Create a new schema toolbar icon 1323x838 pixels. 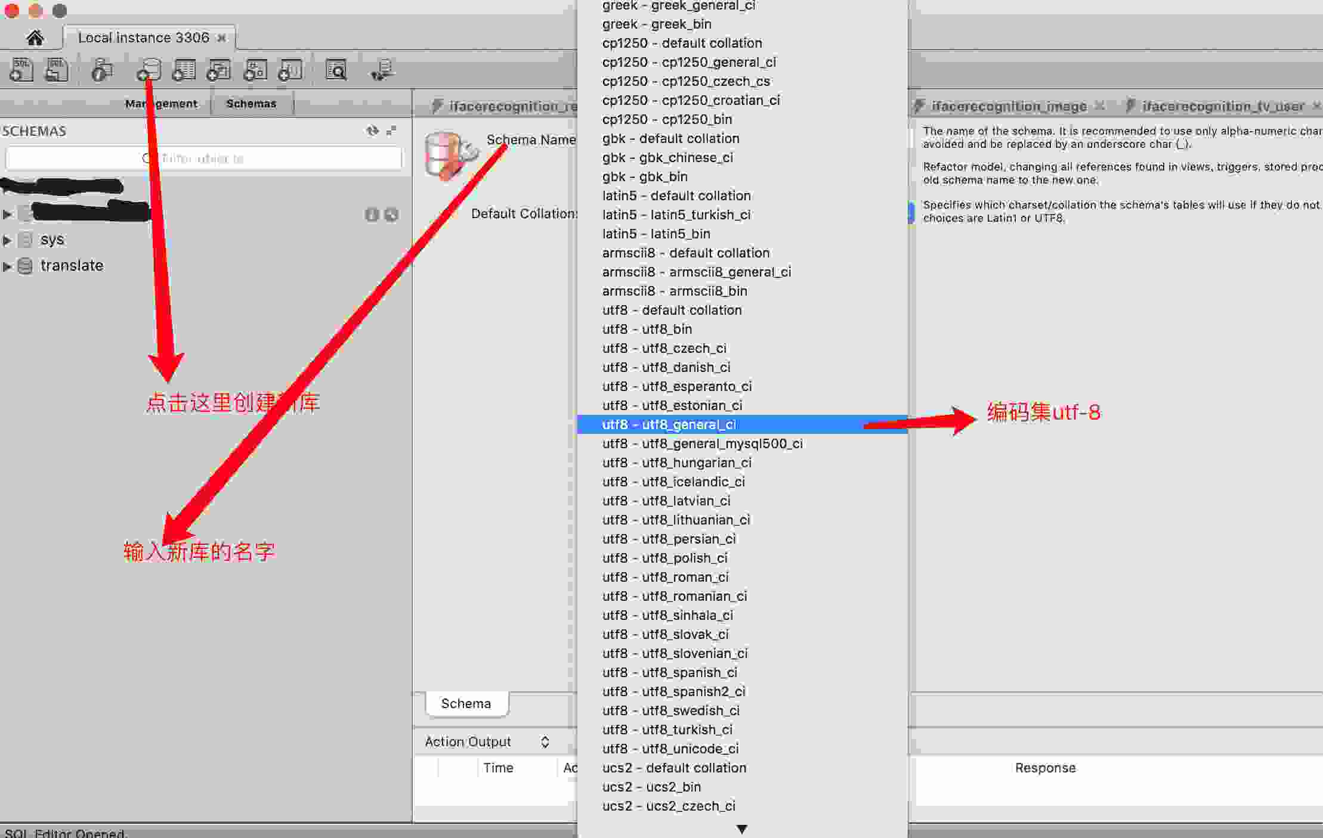tap(149, 70)
